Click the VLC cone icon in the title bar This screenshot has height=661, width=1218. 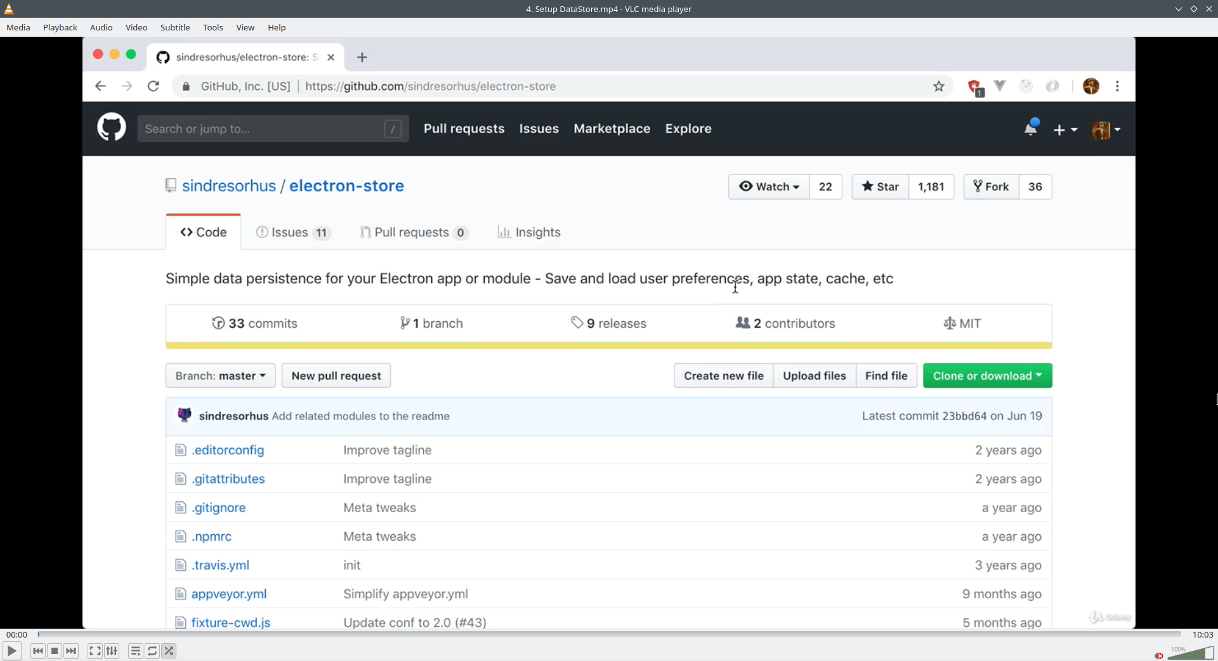pyautogui.click(x=9, y=9)
